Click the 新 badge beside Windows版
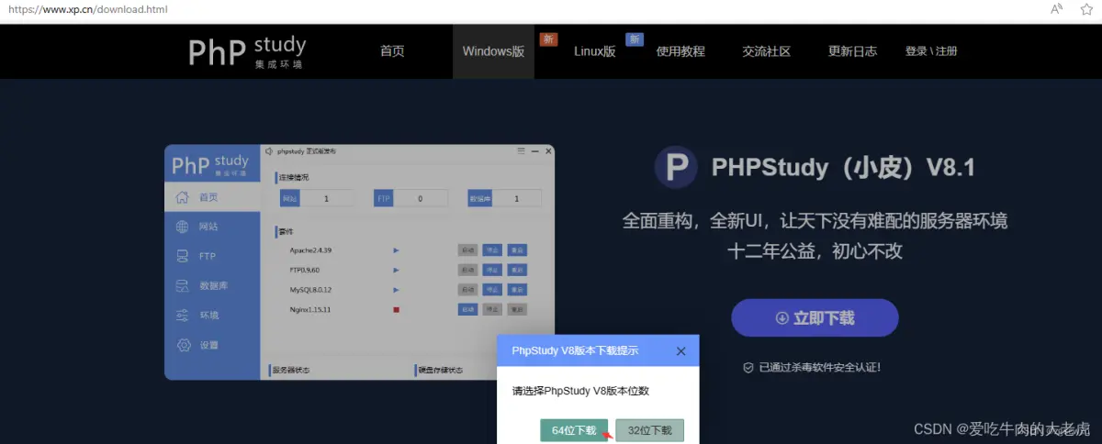 point(548,39)
